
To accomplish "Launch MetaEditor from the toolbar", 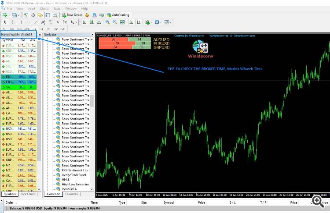I will point(87,15).
